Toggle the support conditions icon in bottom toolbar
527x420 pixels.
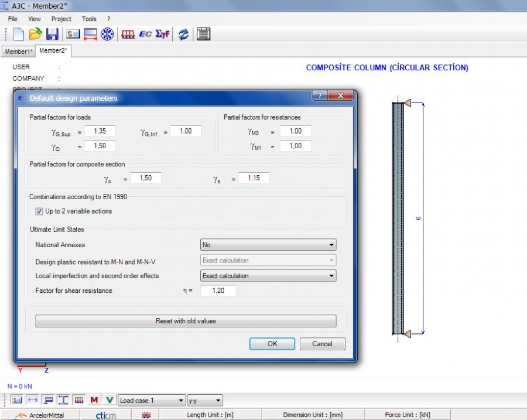coord(49,400)
